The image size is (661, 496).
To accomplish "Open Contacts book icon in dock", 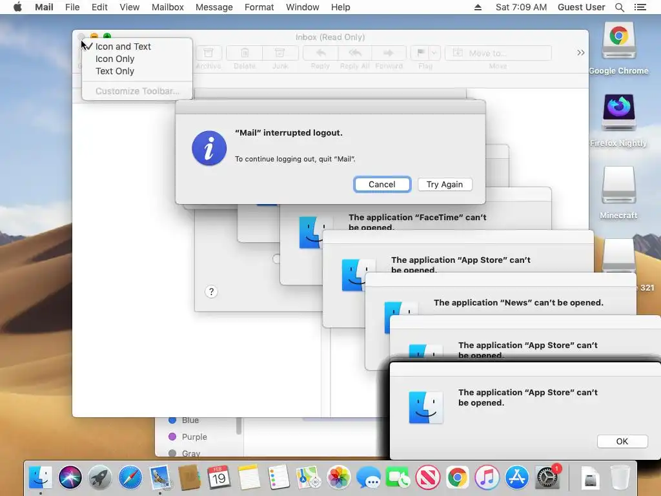I will (189, 477).
